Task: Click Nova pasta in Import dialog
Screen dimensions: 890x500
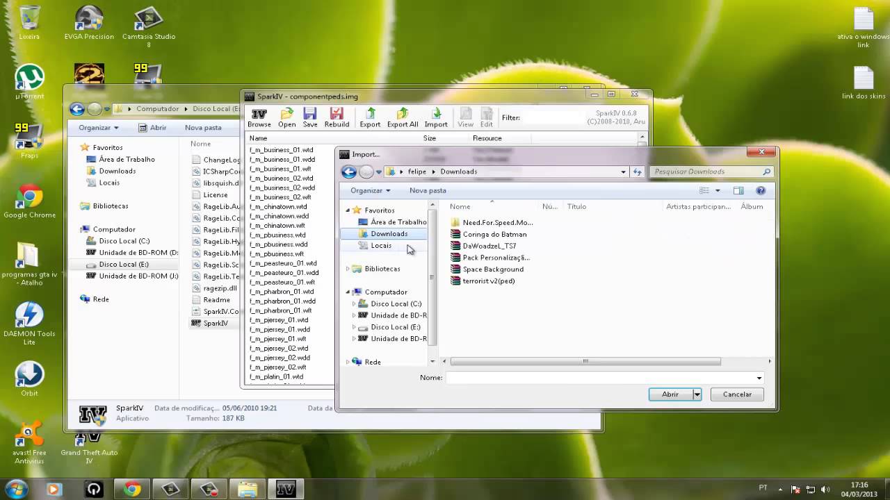Action: point(428,190)
